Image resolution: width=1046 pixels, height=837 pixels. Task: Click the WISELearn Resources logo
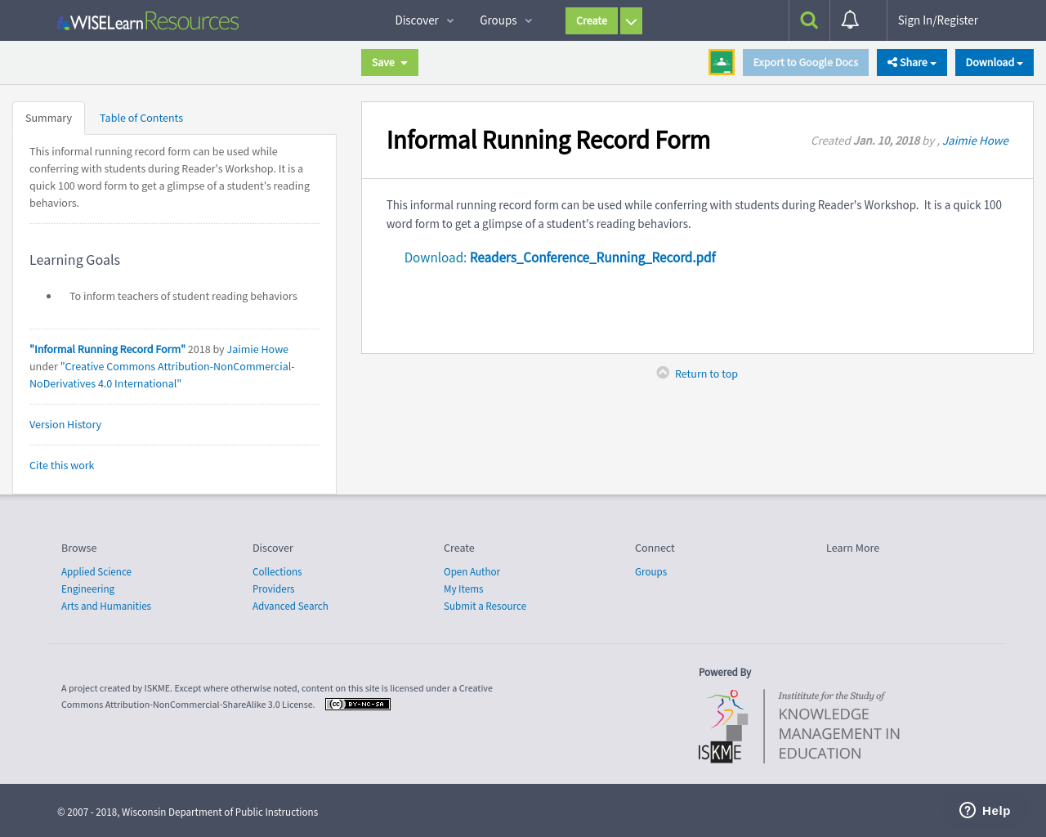click(147, 20)
